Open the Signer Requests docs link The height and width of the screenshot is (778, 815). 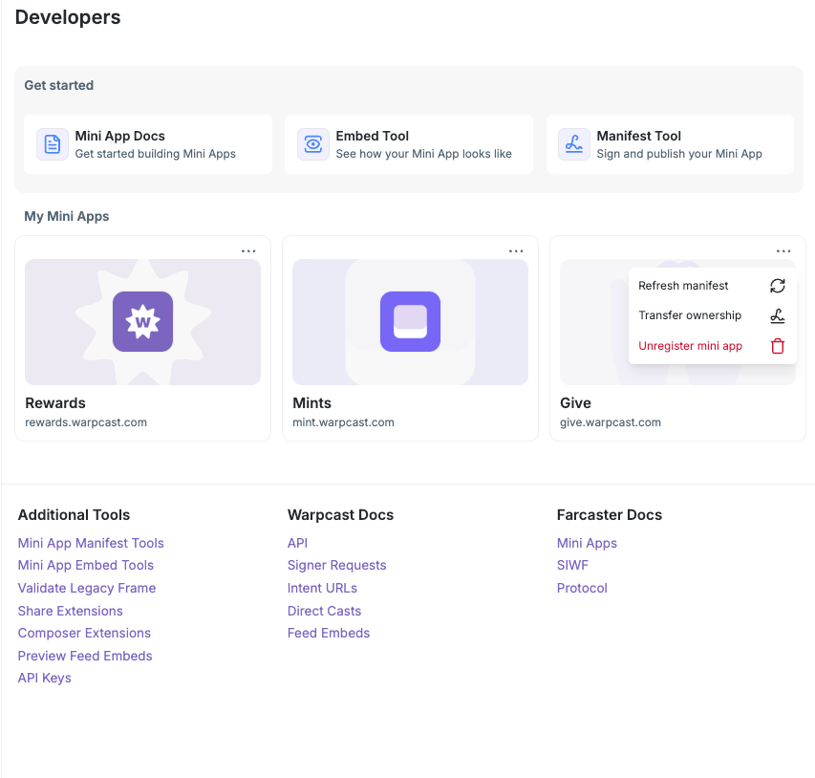click(336, 565)
